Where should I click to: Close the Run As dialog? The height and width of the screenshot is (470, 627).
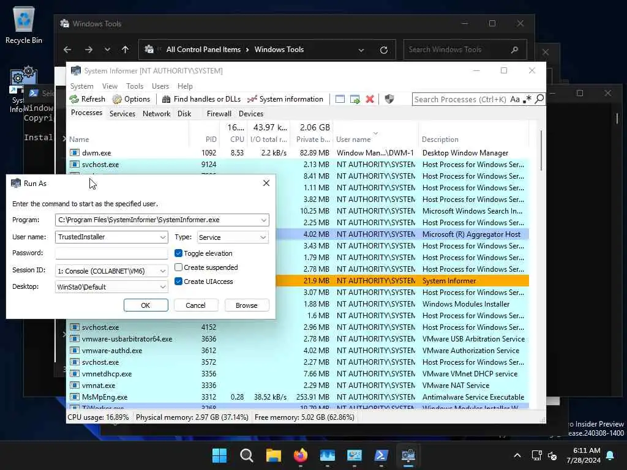266,183
